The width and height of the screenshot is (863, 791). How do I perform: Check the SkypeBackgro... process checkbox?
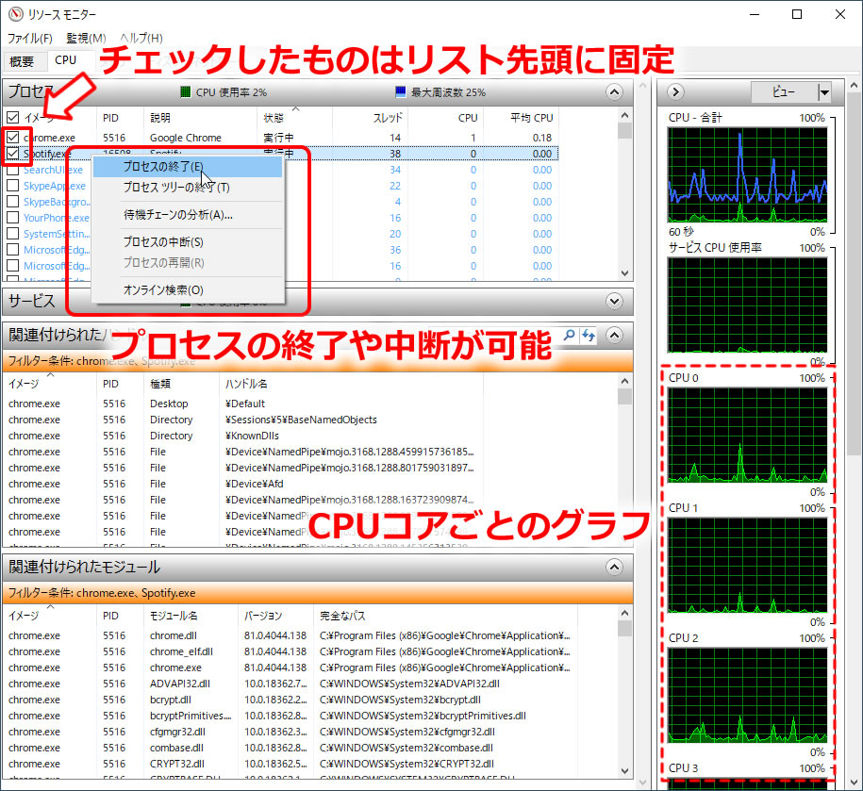click(x=12, y=202)
